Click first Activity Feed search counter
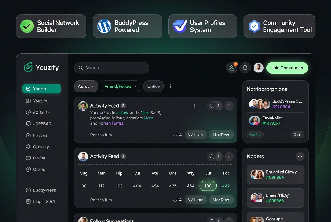Screen dimensions: 331x222 click(215, 106)
